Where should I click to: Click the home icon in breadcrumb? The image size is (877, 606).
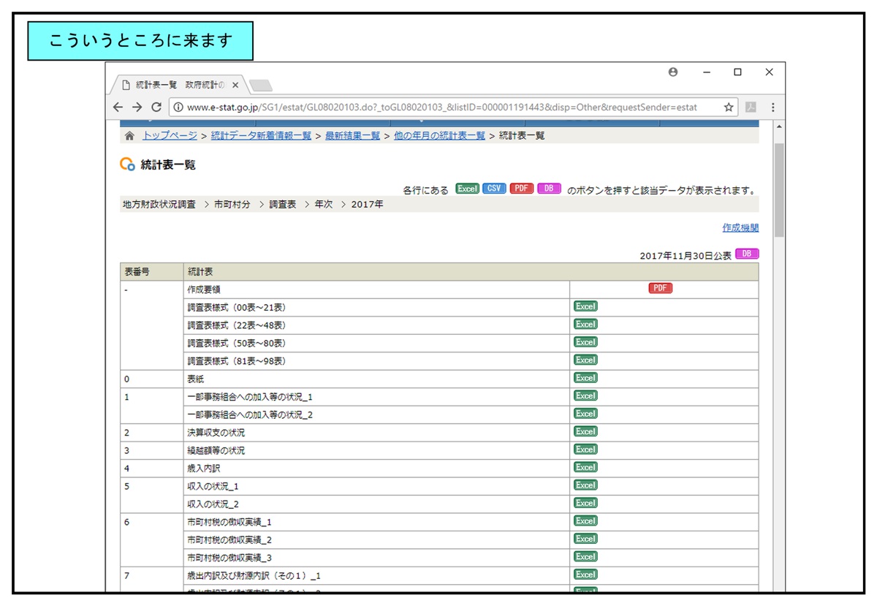pyautogui.click(x=129, y=136)
